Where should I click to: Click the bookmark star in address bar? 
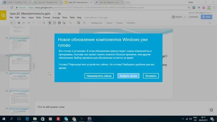(x=189, y=7)
